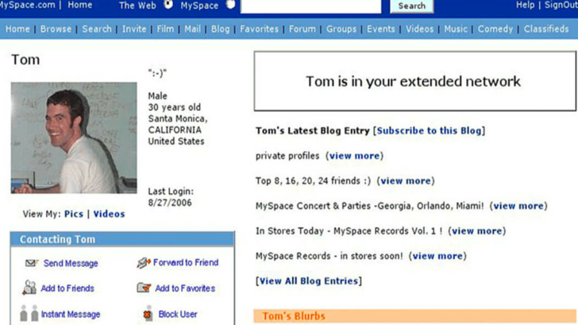Subscribe to Tom's blog
The image size is (578, 325).
pos(429,130)
